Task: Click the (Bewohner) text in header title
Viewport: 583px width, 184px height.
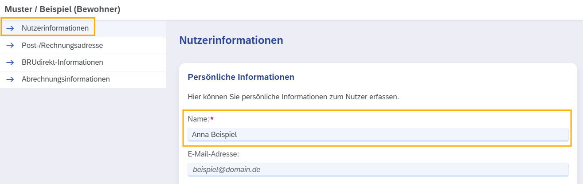Action: (100, 9)
